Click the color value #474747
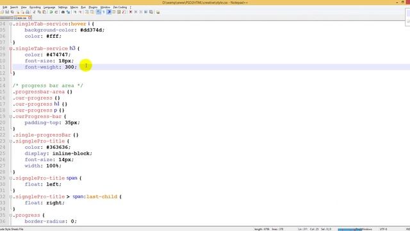 click(57, 55)
